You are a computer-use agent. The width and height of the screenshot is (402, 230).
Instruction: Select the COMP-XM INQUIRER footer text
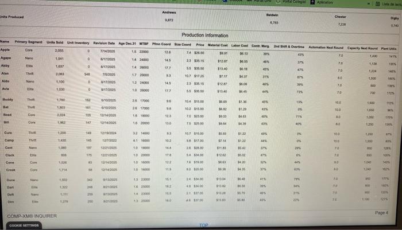tap(32, 216)
